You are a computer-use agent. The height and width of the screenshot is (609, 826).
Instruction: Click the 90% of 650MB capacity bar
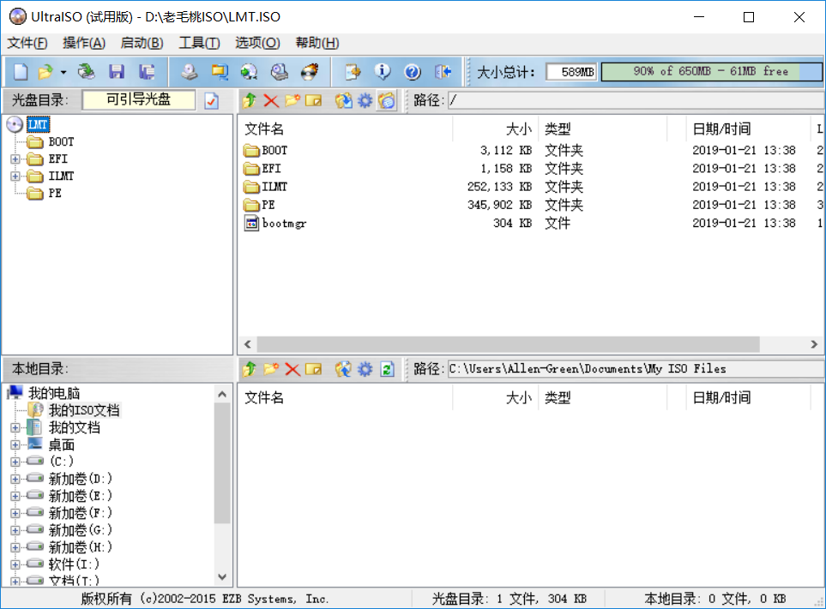tap(711, 72)
